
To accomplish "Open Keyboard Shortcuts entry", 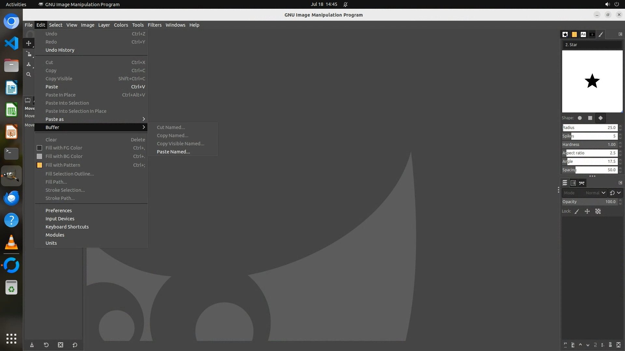I will [x=67, y=227].
